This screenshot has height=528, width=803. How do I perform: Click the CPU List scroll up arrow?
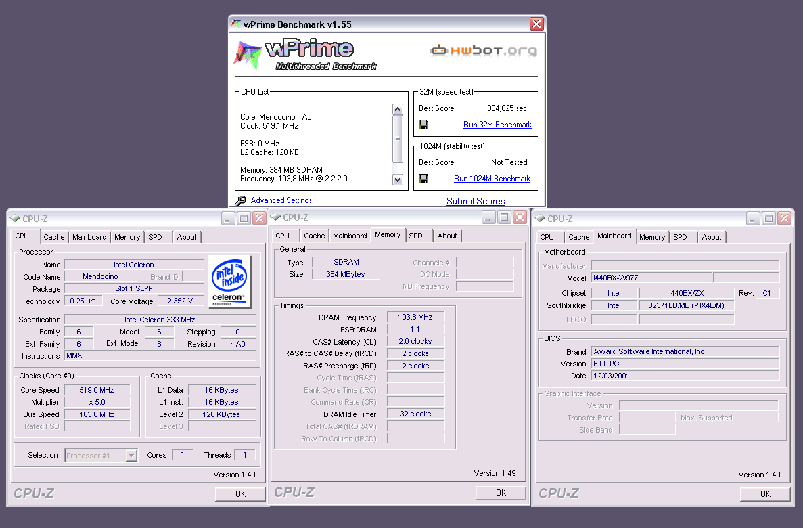(x=397, y=109)
